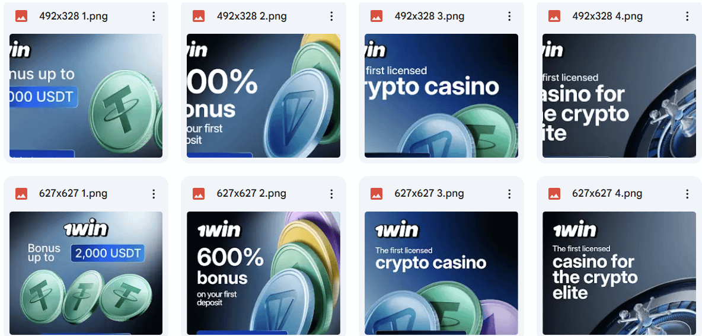Open the 600% bonus thumbnail 627x627 2

click(263, 273)
